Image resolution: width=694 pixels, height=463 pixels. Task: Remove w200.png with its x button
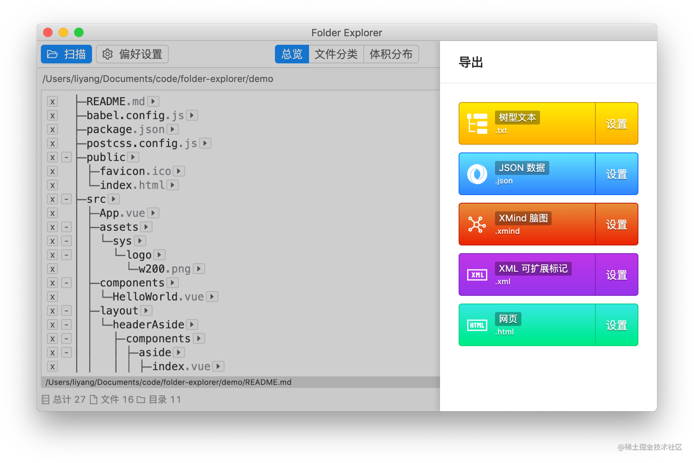pos(52,269)
